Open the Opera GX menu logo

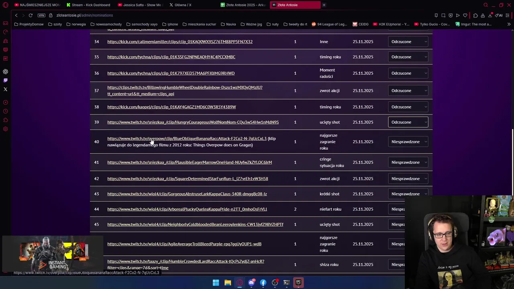point(5,5)
